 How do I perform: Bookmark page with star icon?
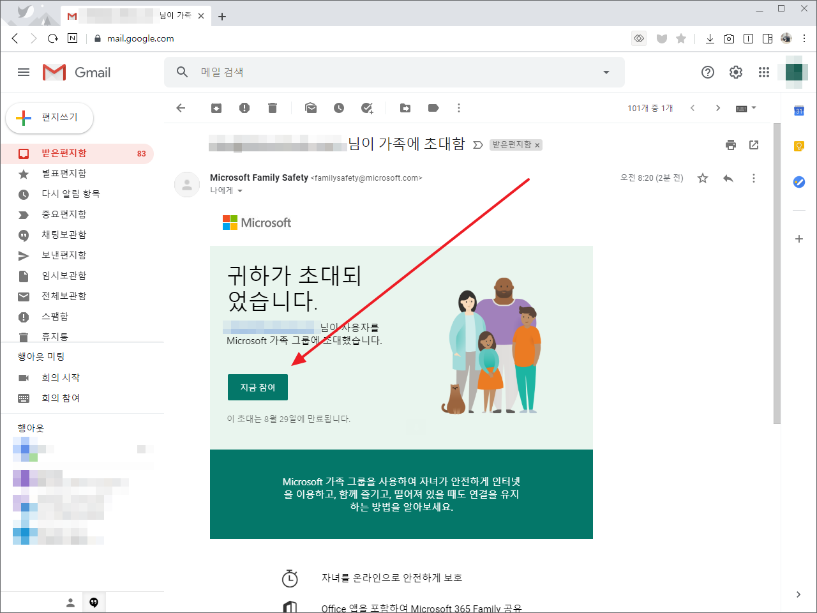tap(681, 39)
